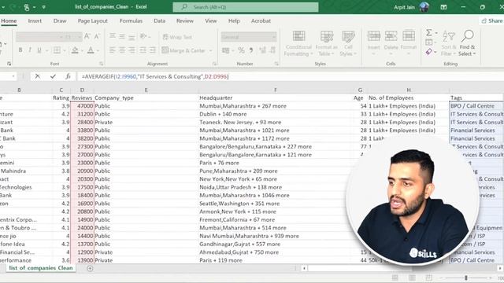Click the AutoSum sigma icon
504x283 pixels.
pyautogui.click(x=429, y=32)
